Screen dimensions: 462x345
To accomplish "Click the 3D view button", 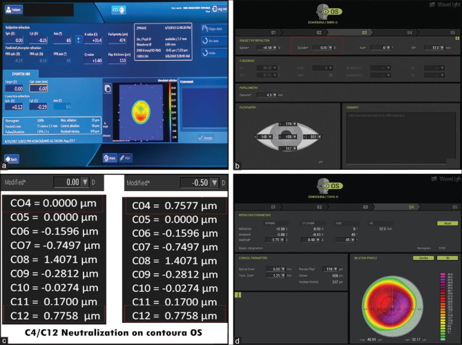I will [x=447, y=258].
